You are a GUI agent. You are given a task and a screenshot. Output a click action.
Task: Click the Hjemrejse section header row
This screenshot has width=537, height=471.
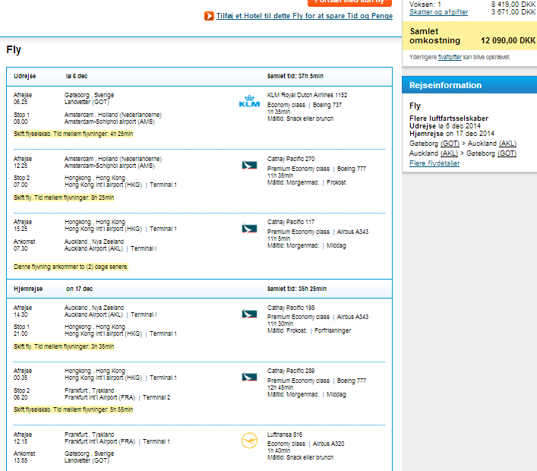199,289
